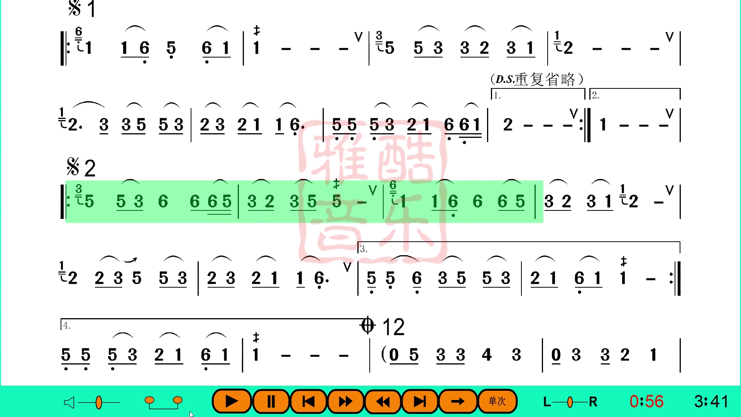Navigate forward with arrow icon
This screenshot has width=741, height=417.
coord(456,402)
